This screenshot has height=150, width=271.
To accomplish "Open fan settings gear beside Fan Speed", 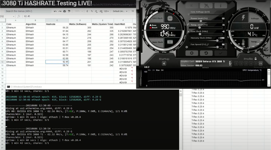I will coord(187,47).
